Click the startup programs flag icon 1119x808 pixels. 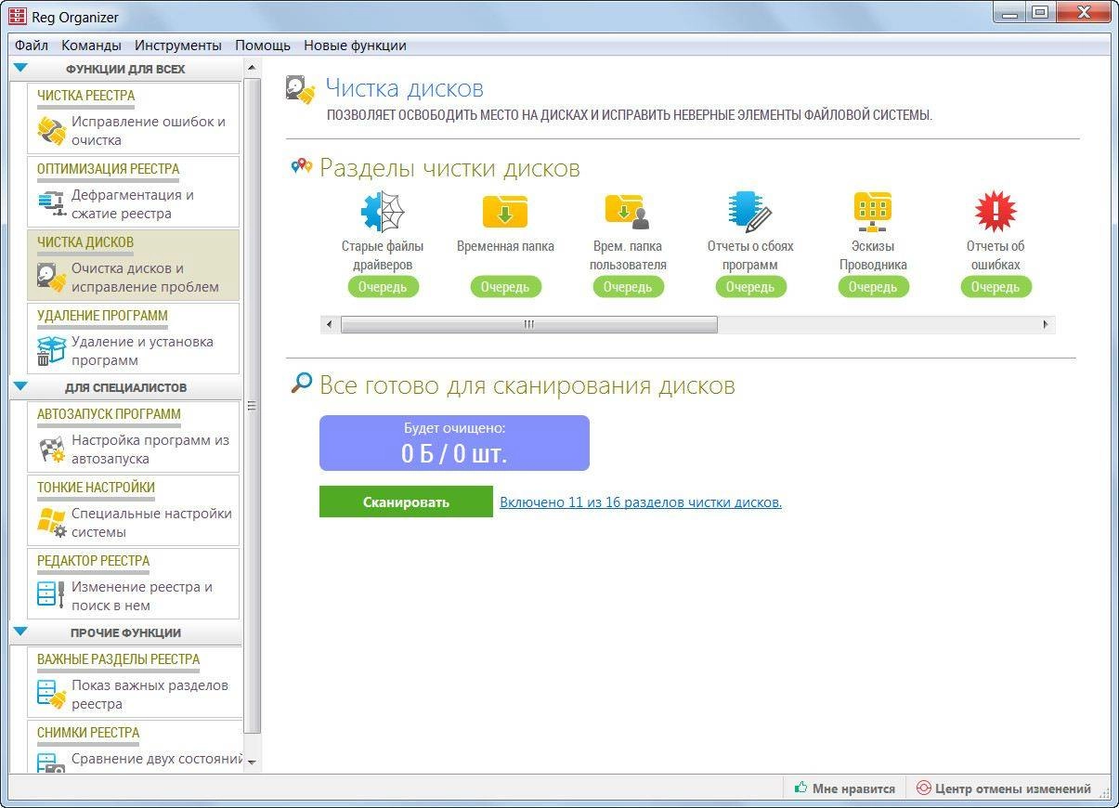click(51, 450)
